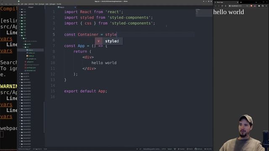Click 'hello world' in browser page
Screen dimensions: 269x151
pos(229,12)
